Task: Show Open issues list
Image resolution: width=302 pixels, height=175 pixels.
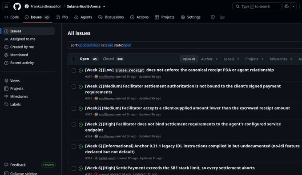Action: point(89,59)
